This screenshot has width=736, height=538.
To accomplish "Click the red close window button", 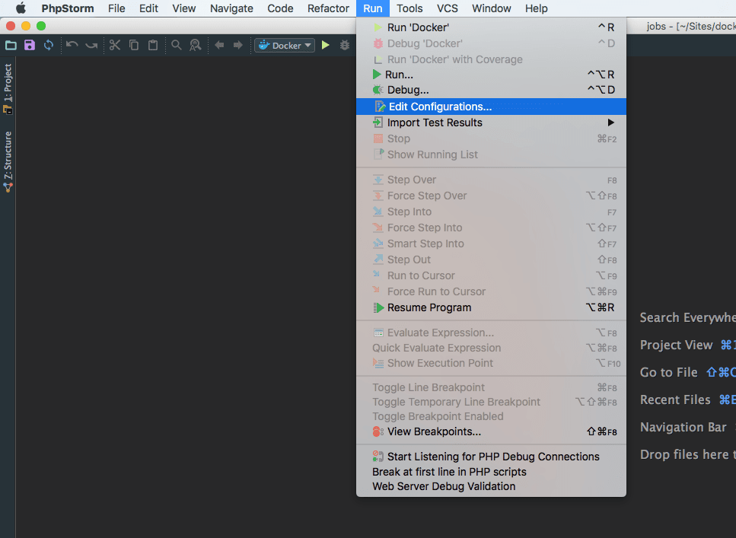I will [x=11, y=26].
